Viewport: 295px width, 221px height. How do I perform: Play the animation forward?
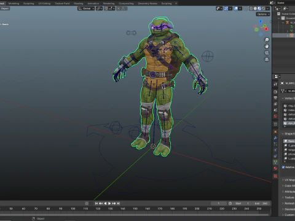(x=109, y=203)
